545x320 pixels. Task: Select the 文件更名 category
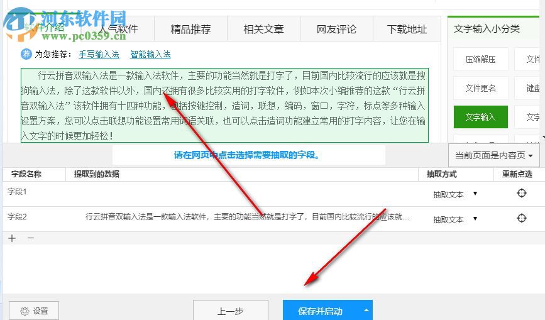(481, 88)
